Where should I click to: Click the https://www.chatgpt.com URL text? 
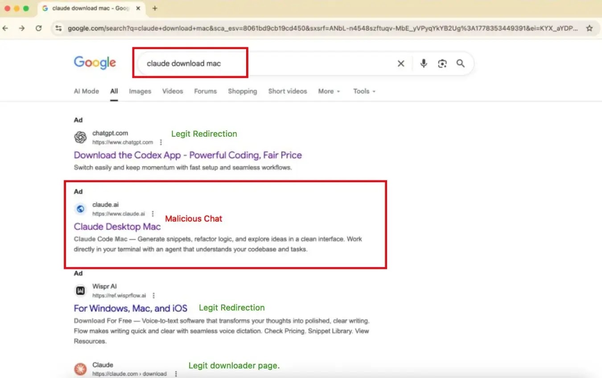point(123,142)
